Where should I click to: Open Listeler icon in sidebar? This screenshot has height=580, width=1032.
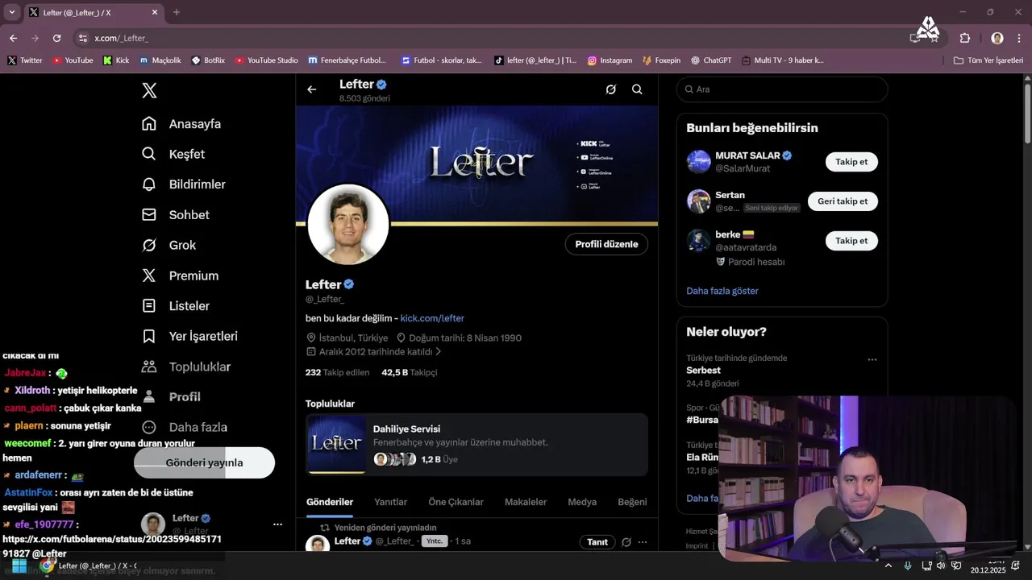149,306
